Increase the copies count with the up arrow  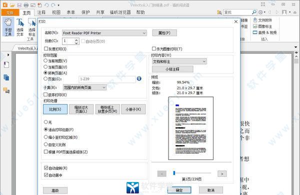click(x=76, y=40)
